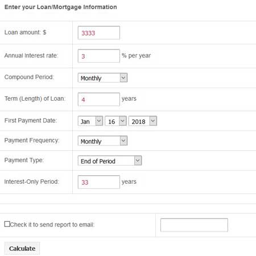Expand the first payment day dropdown (16)
The width and height of the screenshot is (256, 256).
pyautogui.click(x=115, y=121)
